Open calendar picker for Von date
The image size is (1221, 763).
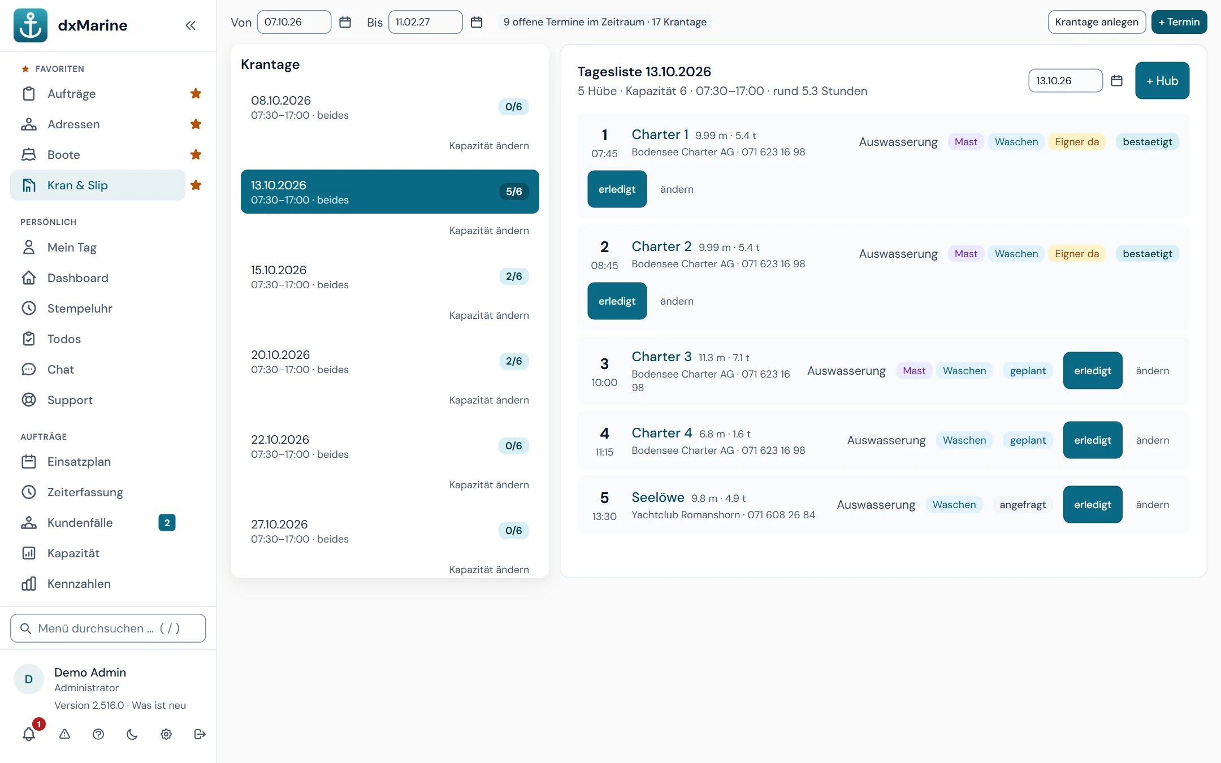[345, 22]
